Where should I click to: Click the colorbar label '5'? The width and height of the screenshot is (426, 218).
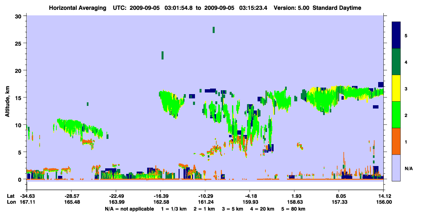click(406, 35)
